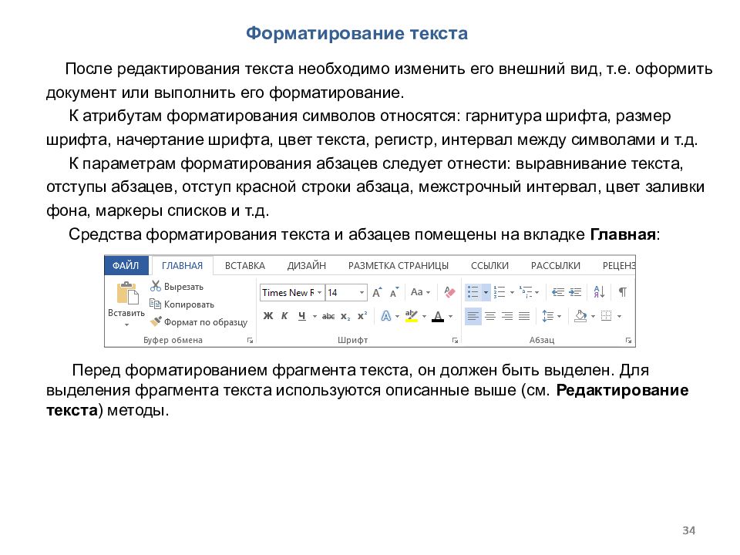
Task: Select the Формат по образцу format painter
Action: coord(199,322)
